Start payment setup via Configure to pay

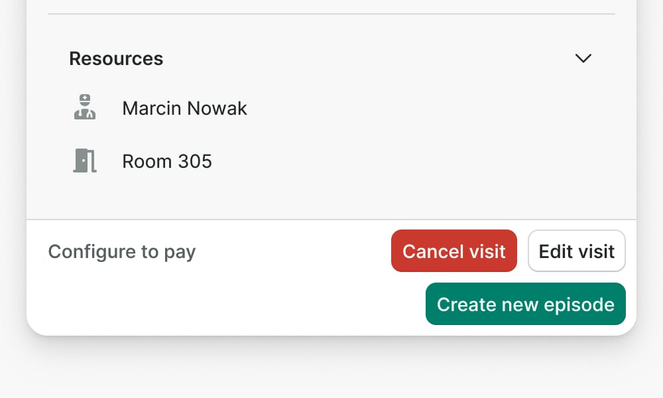pyautogui.click(x=122, y=252)
